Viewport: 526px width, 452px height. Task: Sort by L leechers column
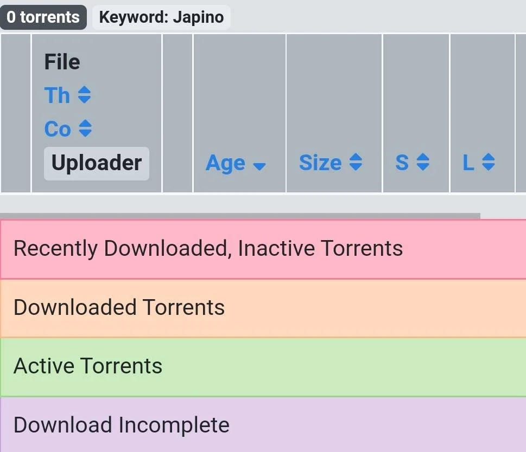click(479, 163)
